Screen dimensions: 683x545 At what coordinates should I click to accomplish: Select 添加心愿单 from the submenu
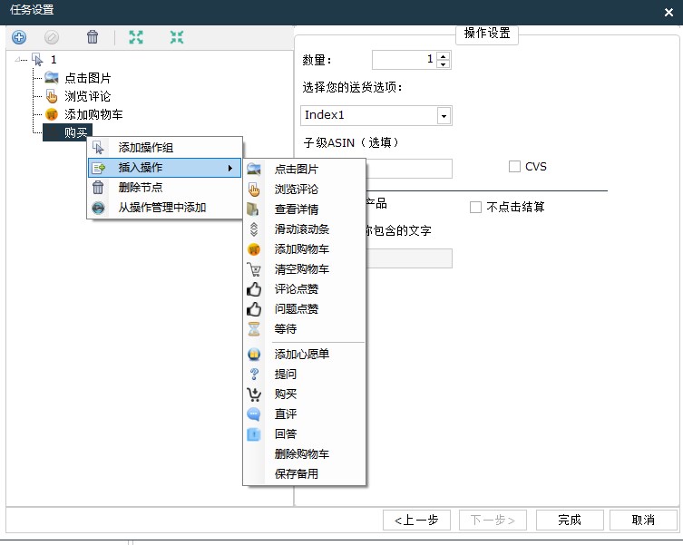pyautogui.click(x=304, y=355)
